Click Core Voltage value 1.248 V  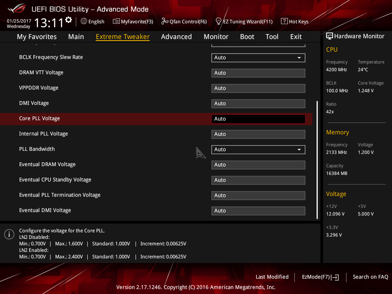(366, 91)
